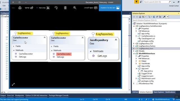Open ClassDiagram1.cd file

pyautogui.click(x=148, y=39)
